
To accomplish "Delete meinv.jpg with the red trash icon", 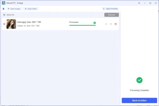I will click(116, 24).
